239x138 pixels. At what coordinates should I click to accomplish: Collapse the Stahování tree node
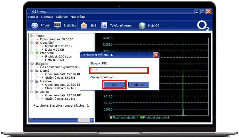[32, 53]
